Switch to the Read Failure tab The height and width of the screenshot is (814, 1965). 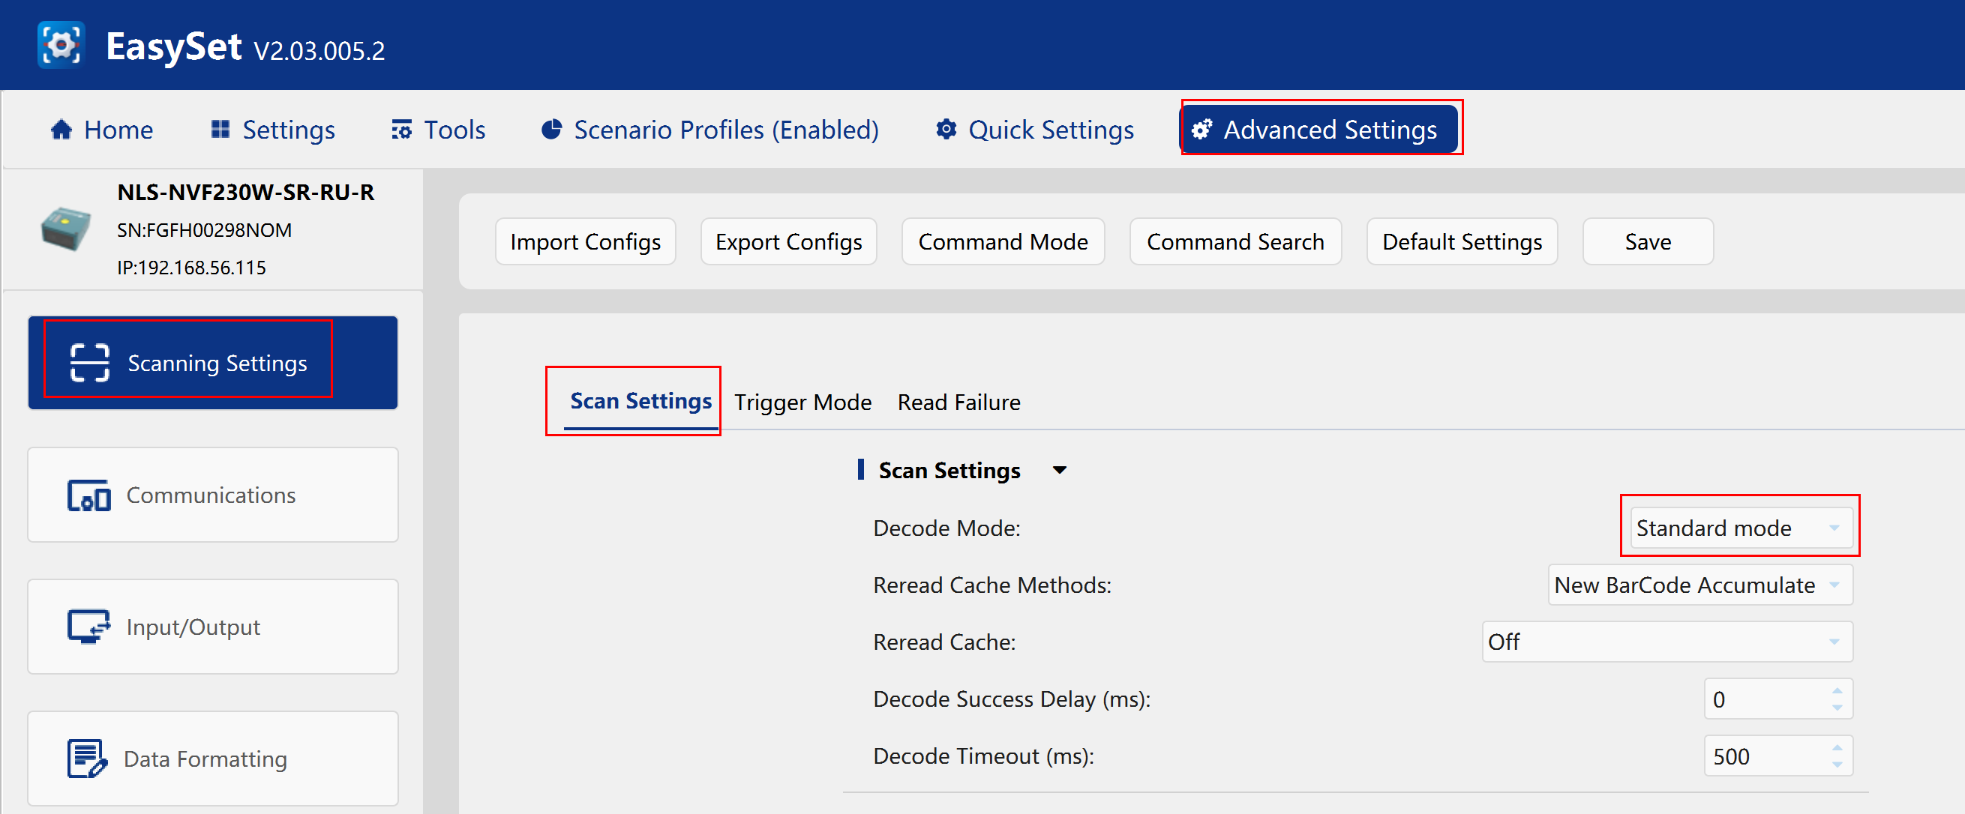[x=958, y=403]
